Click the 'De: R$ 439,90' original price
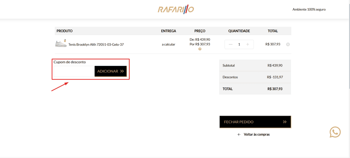Screen dimensions: 350x158 coord(200,39)
